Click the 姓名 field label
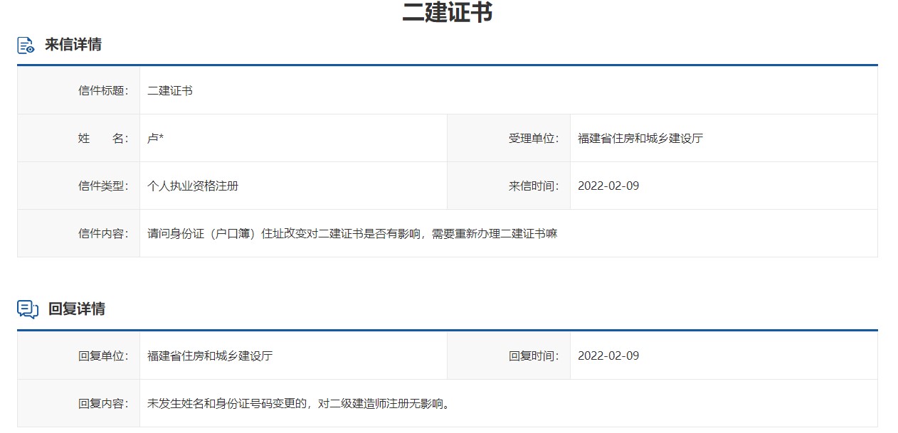The width and height of the screenshot is (898, 433). [x=103, y=139]
